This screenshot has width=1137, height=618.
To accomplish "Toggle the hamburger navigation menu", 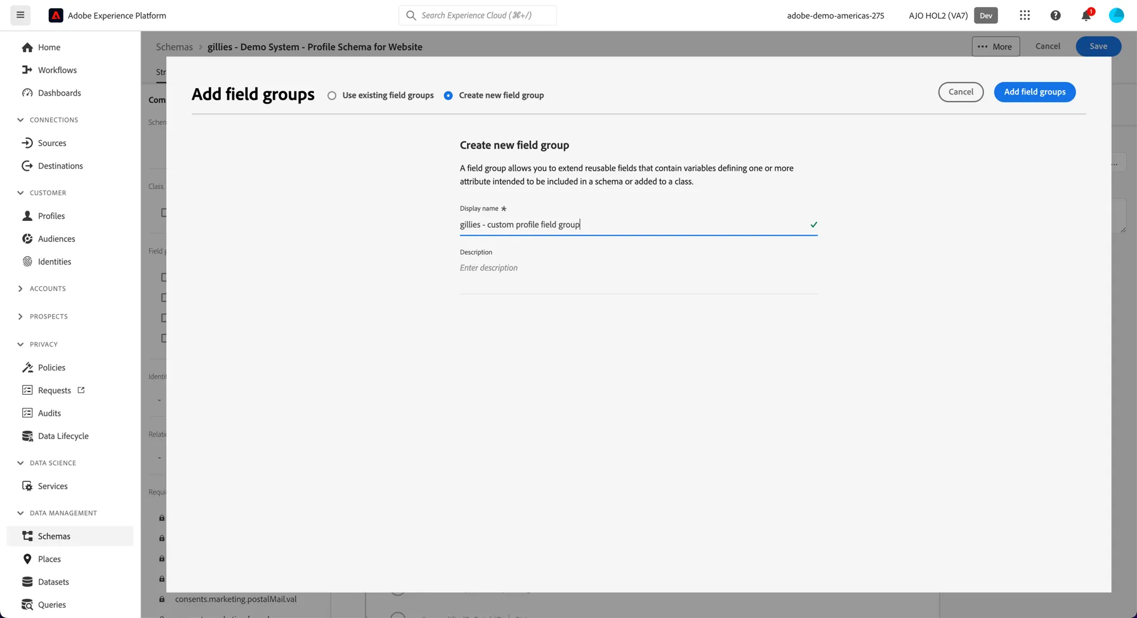I will coord(20,15).
